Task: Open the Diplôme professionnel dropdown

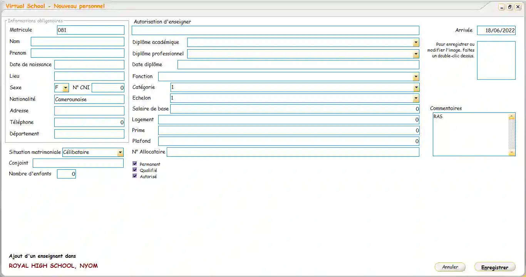Action: [416, 54]
